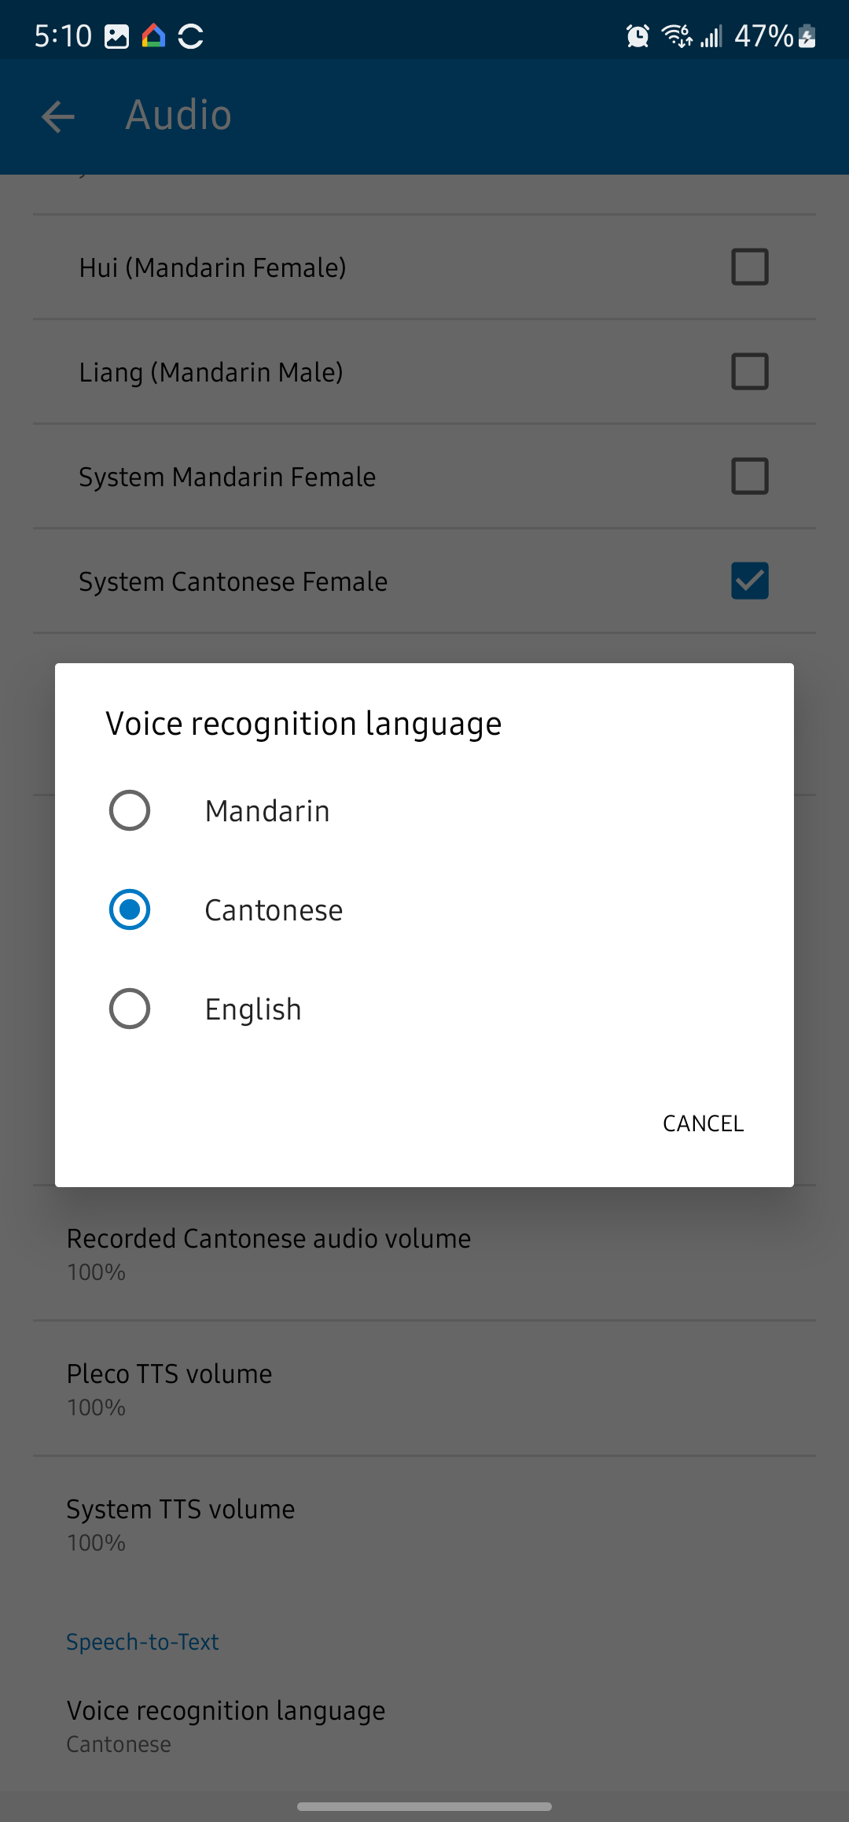Tap the battery indicator icon
Image resolution: width=849 pixels, height=1822 pixels.
point(807,36)
